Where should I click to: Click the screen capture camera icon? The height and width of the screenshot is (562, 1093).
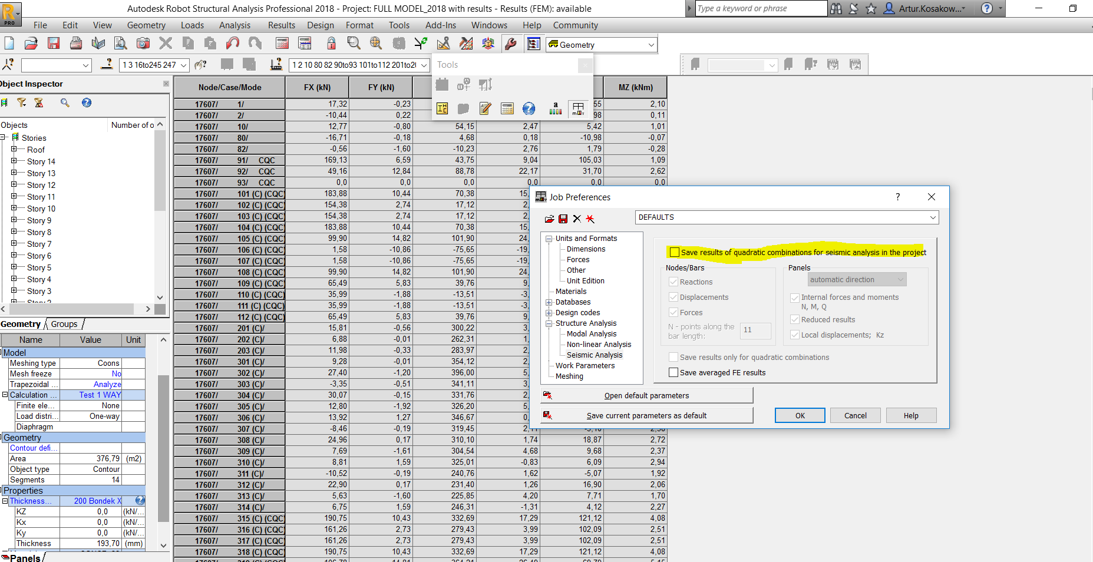pos(143,43)
